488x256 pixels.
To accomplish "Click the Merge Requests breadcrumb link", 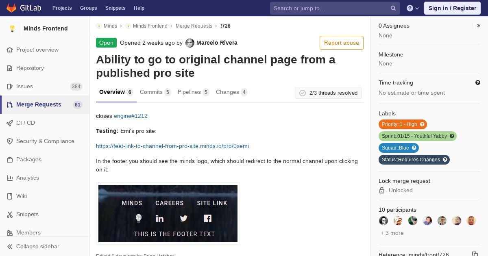I will pos(194,26).
